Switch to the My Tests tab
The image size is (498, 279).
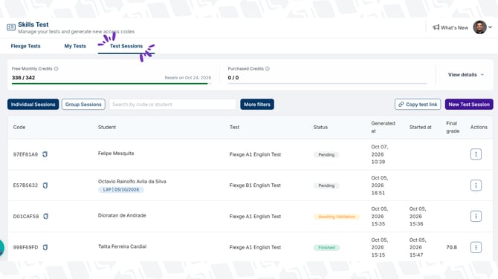75,46
